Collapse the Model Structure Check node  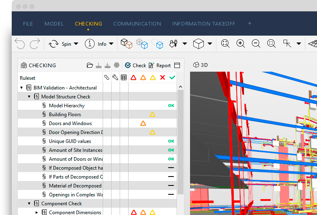click(29, 97)
